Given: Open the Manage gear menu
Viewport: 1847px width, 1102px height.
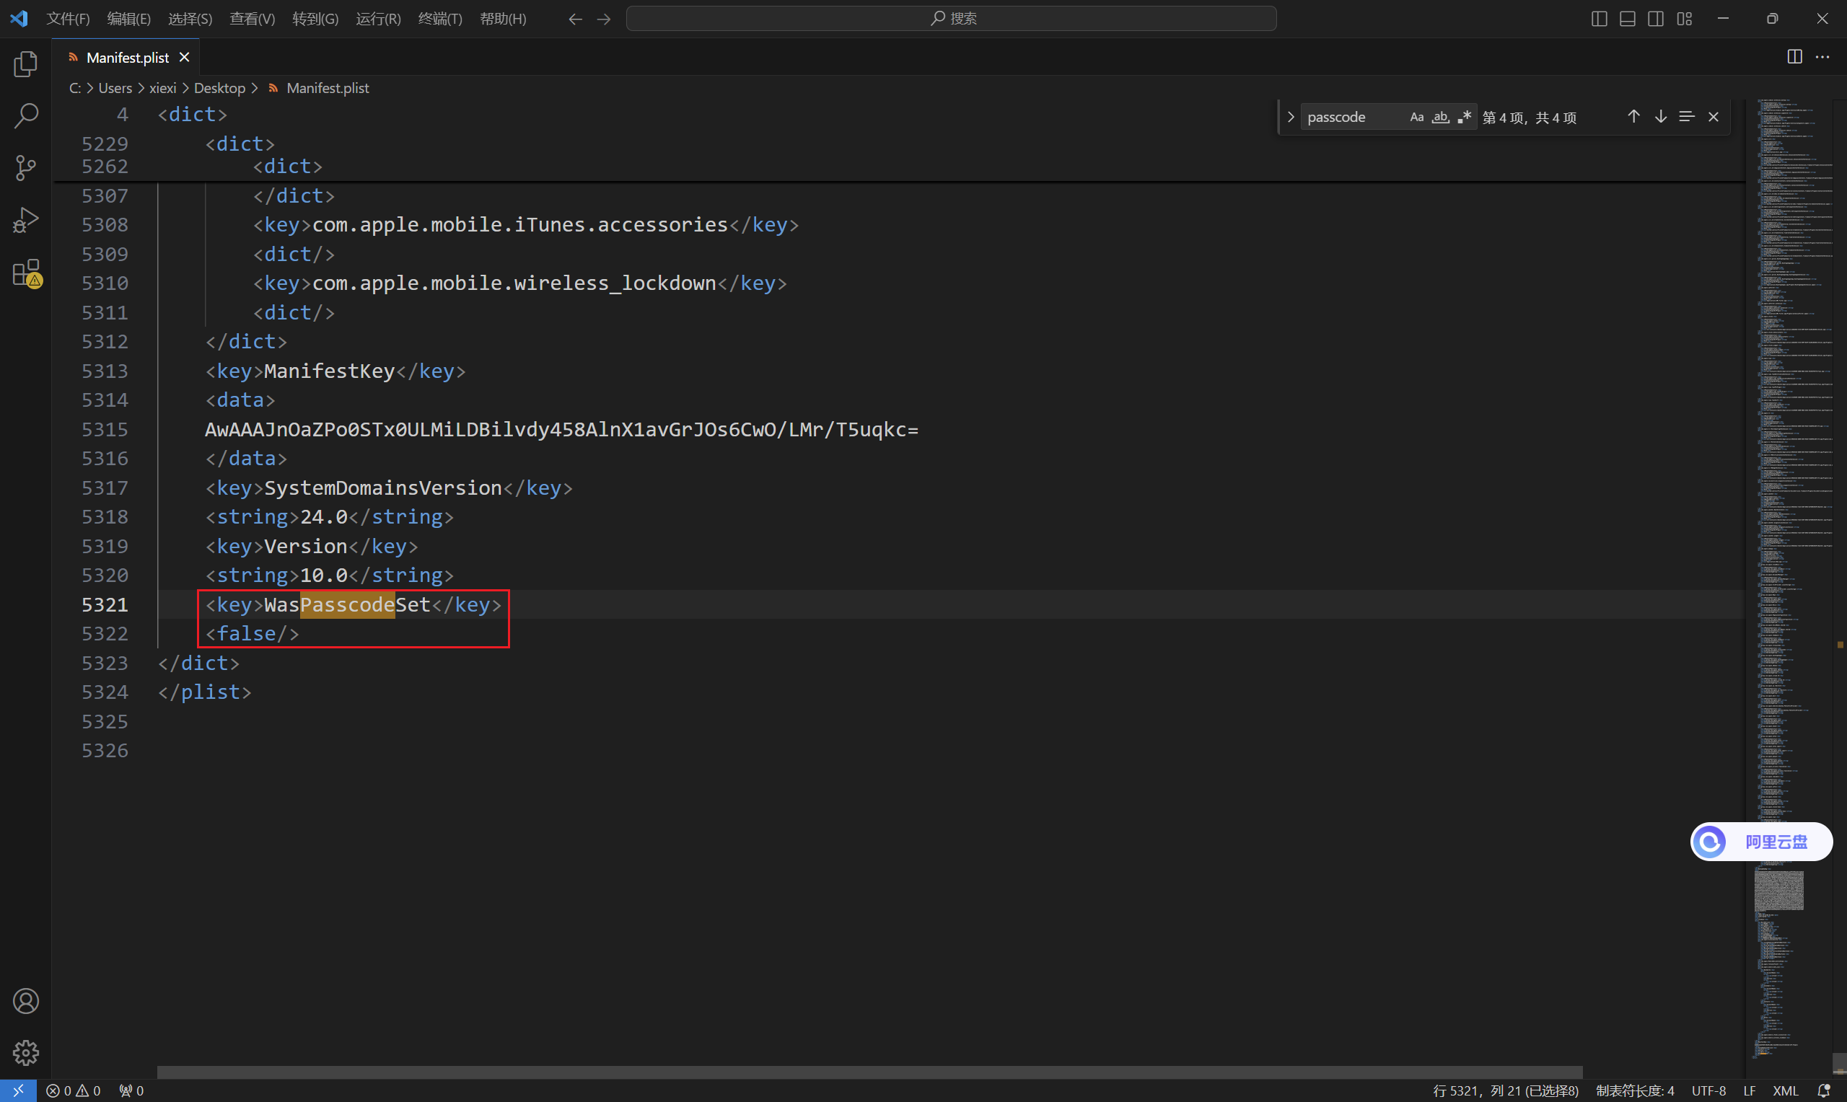Looking at the screenshot, I should (x=26, y=1052).
